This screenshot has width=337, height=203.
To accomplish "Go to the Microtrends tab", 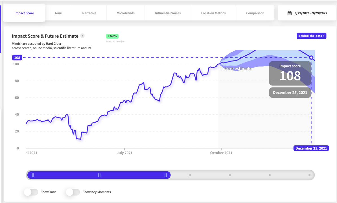I will click(126, 13).
